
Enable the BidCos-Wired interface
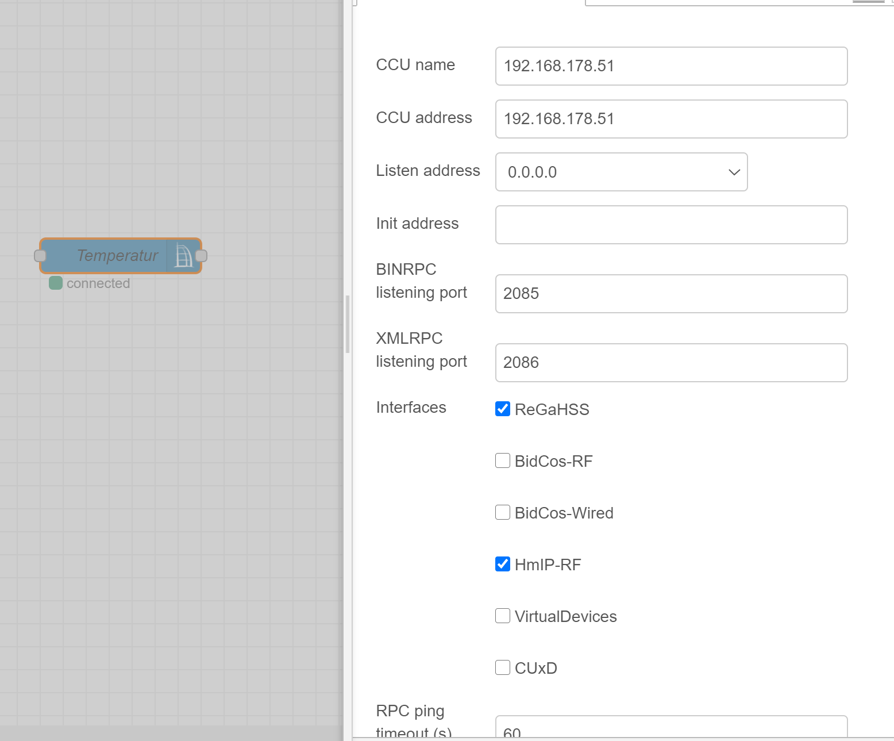502,512
